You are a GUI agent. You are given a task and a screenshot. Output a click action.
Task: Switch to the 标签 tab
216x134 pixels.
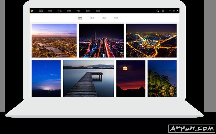point(116,18)
